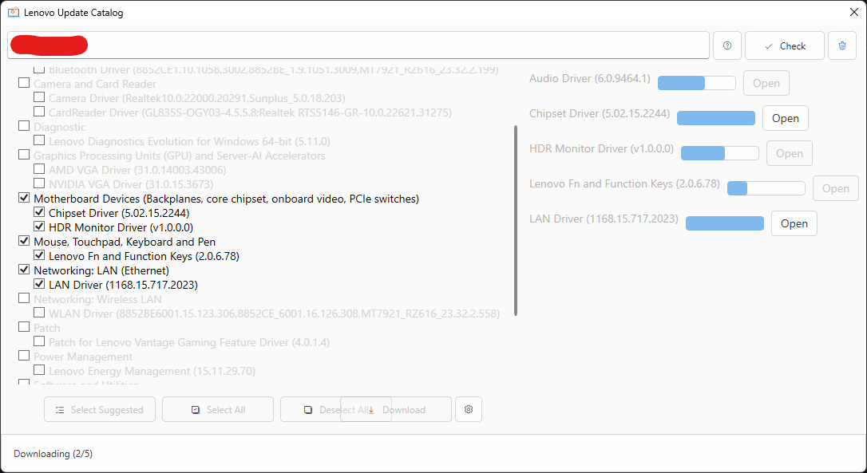Open the downloaded LAN Driver
Image resolution: width=867 pixels, height=473 pixels.
coord(794,224)
